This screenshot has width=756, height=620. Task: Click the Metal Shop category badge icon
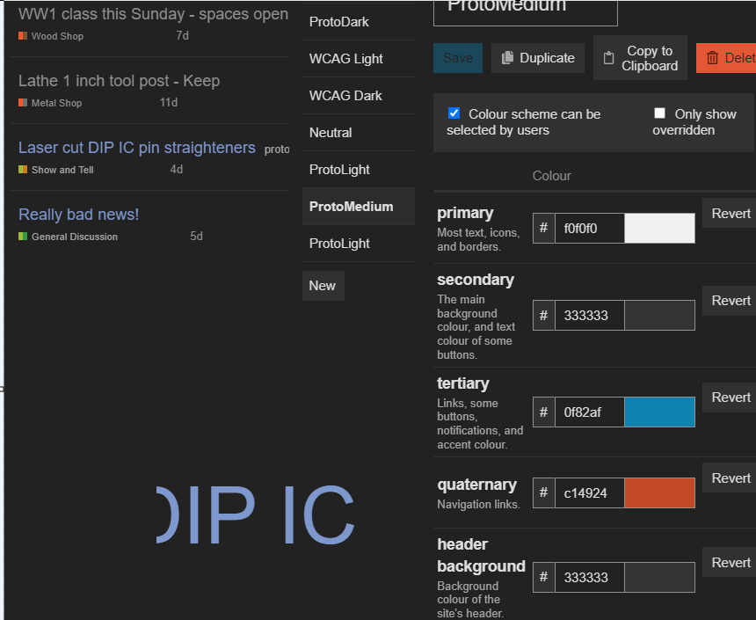coord(23,102)
